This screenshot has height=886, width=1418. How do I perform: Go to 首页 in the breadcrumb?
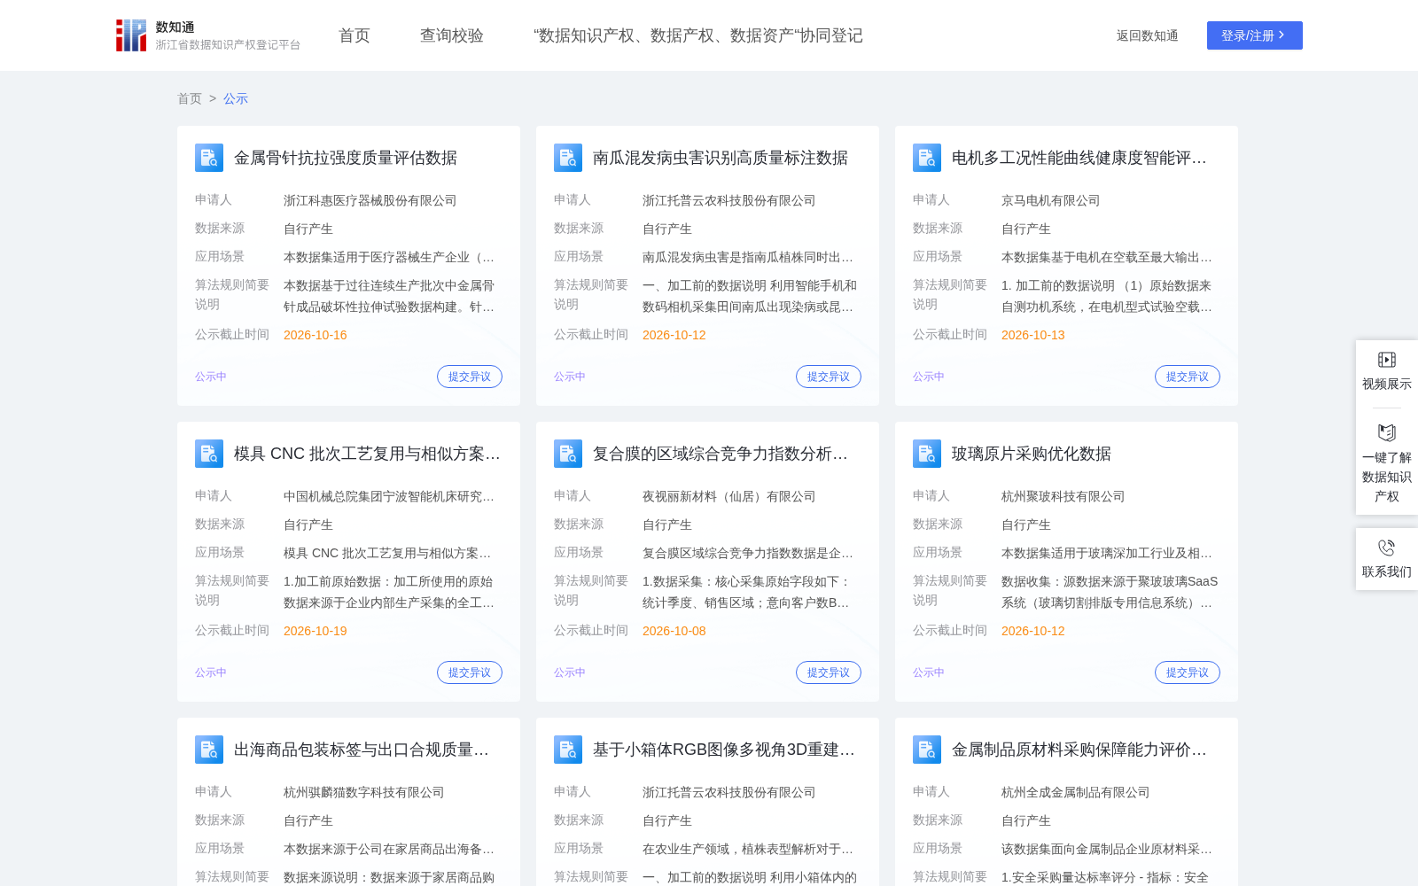(x=190, y=98)
